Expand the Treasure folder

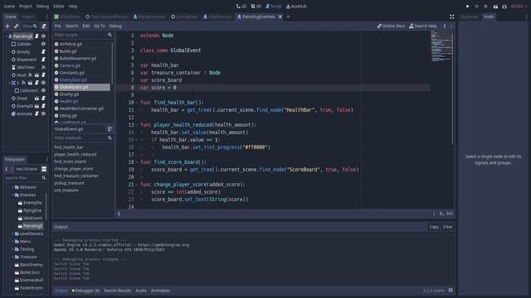13,257
